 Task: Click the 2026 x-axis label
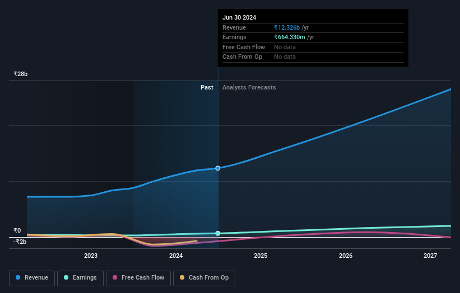tap(346, 256)
